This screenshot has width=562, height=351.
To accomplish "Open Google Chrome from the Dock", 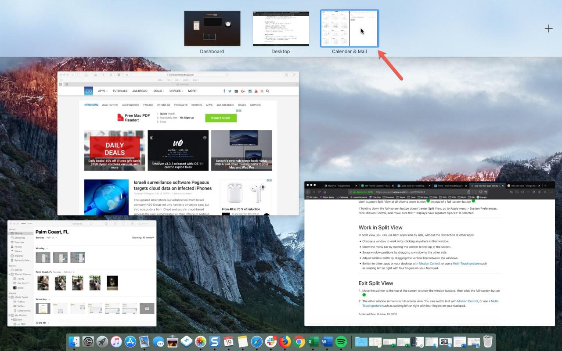I will pos(299,342).
